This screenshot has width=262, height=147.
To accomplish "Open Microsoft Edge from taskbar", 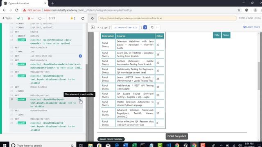I will point(117,145).
